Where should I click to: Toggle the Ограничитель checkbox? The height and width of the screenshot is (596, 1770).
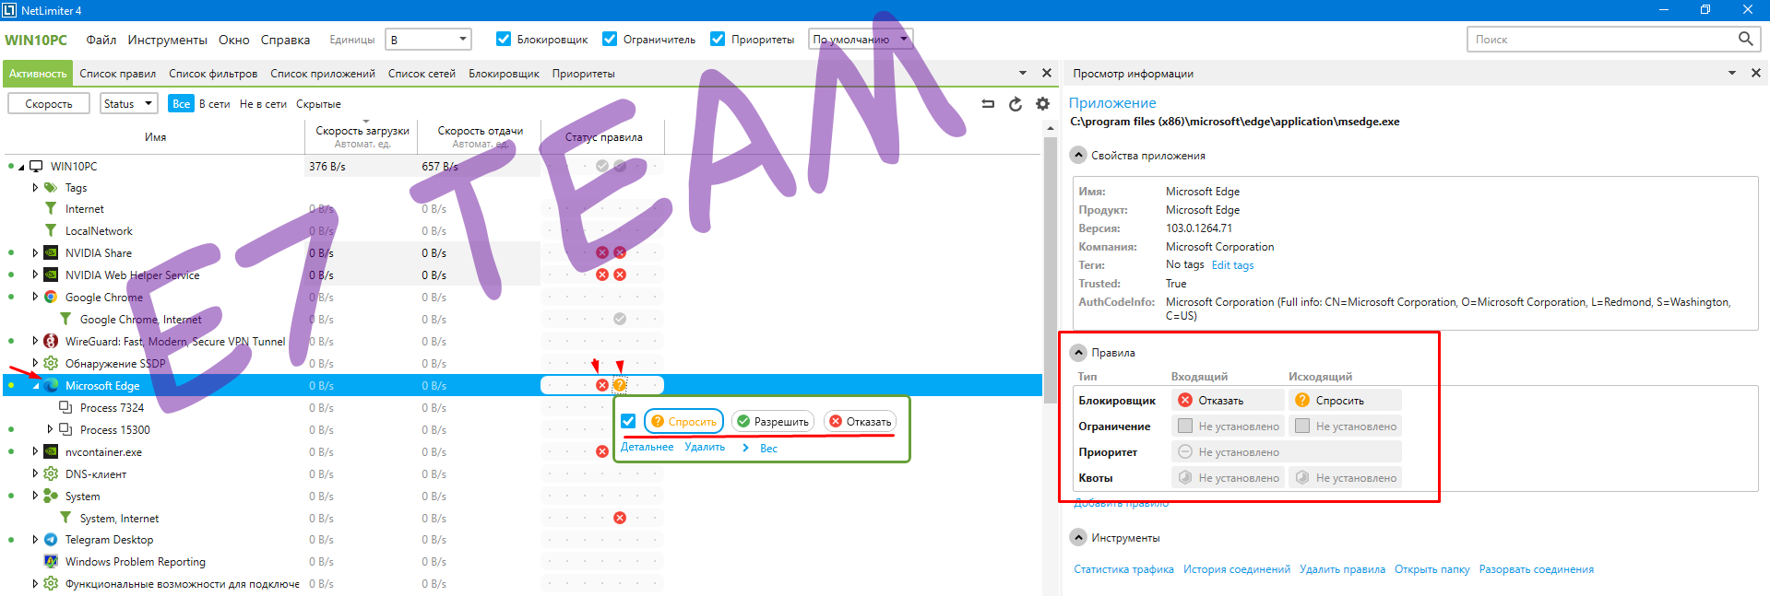pyautogui.click(x=610, y=39)
